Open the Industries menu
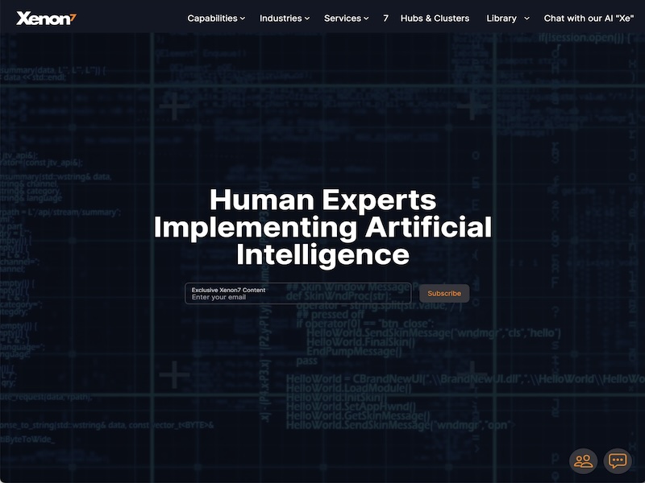The image size is (645, 483). click(x=281, y=18)
